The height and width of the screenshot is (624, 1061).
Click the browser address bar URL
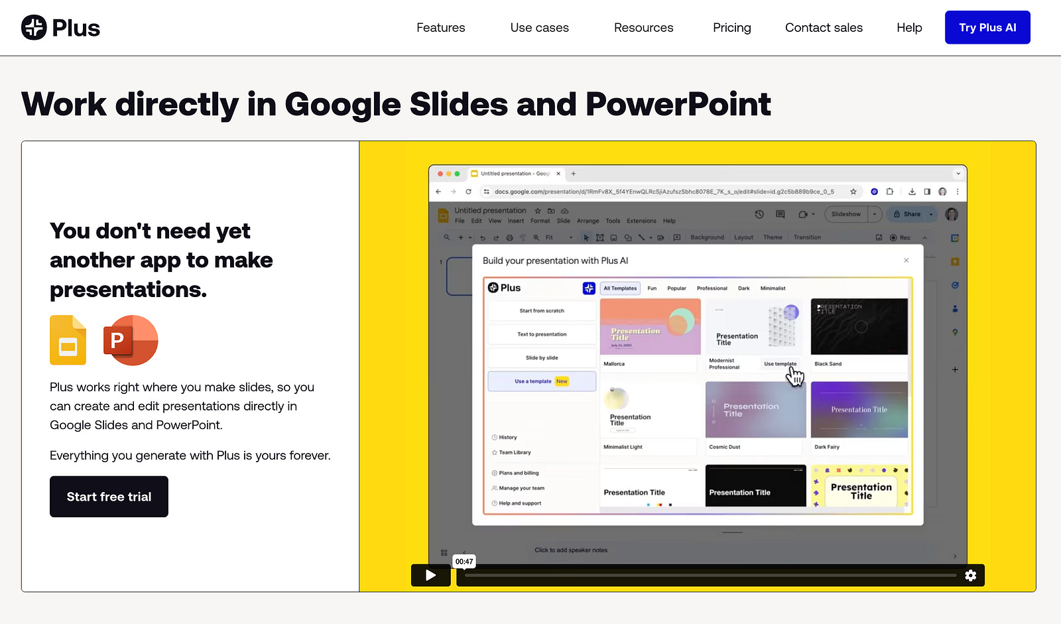click(x=664, y=192)
